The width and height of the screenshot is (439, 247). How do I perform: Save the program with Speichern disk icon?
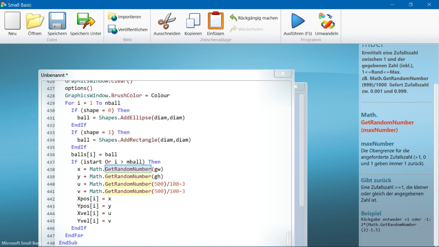(57, 21)
